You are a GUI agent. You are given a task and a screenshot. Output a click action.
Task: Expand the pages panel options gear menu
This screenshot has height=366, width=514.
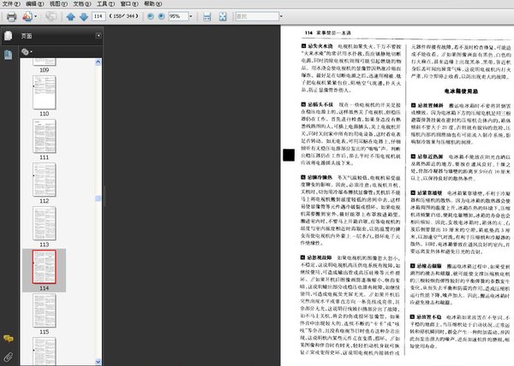point(26,52)
